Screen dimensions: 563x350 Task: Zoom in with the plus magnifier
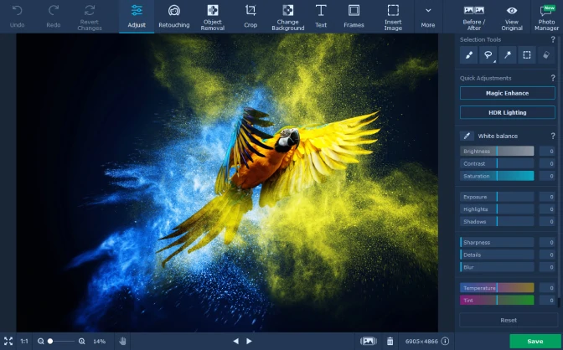tap(82, 342)
